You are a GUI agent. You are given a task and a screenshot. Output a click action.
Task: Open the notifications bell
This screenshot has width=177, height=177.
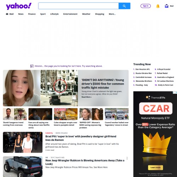pyautogui.click(x=158, y=6)
